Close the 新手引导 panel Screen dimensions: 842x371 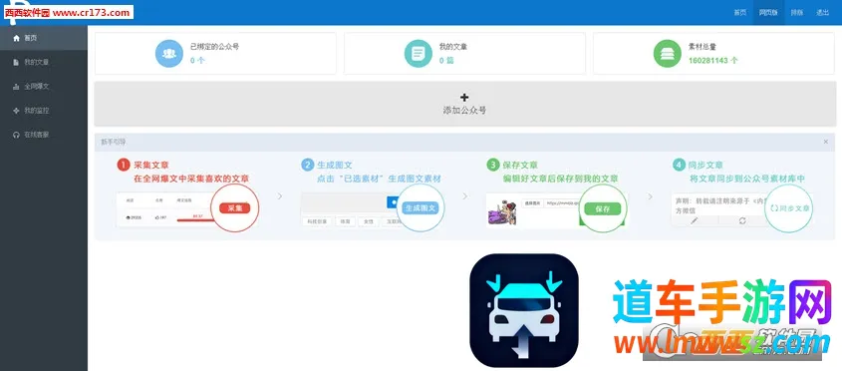point(826,142)
